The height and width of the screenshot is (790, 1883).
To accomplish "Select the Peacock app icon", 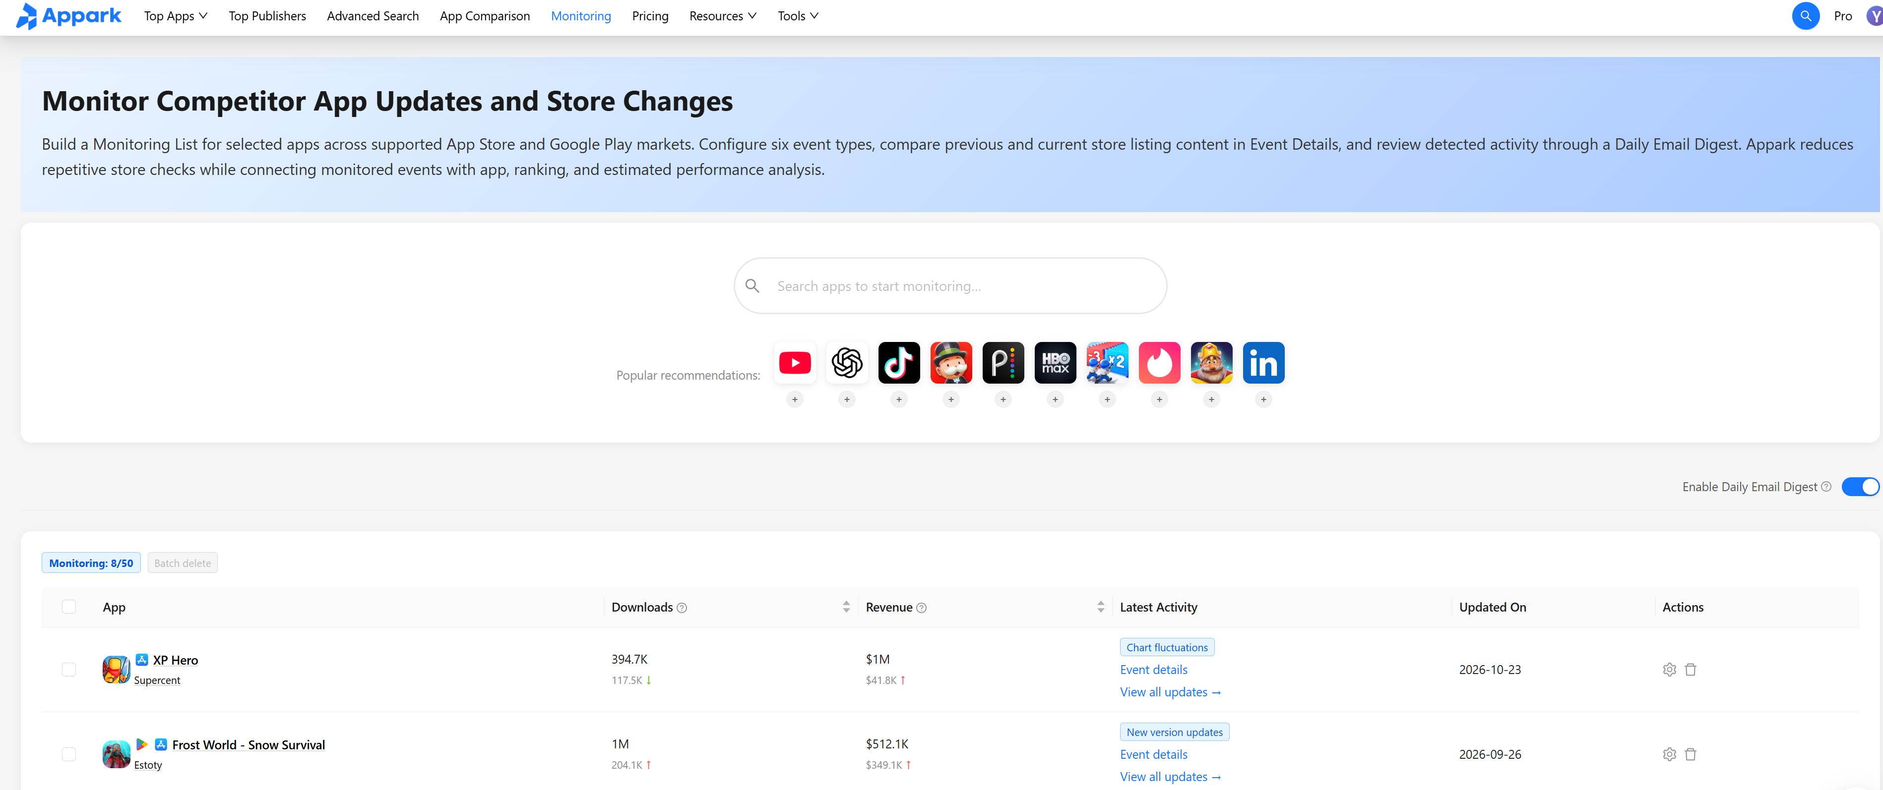I will [1003, 363].
